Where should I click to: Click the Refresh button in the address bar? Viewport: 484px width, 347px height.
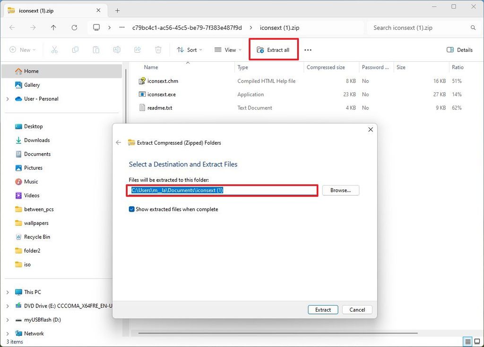75,27
